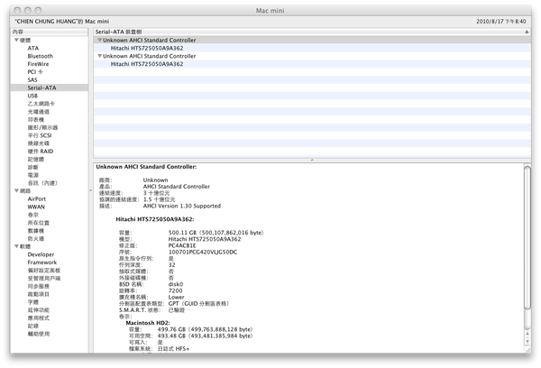Image resolution: width=541 pixels, height=368 pixels.
Task: Show SAS device information
Action: 32,79
